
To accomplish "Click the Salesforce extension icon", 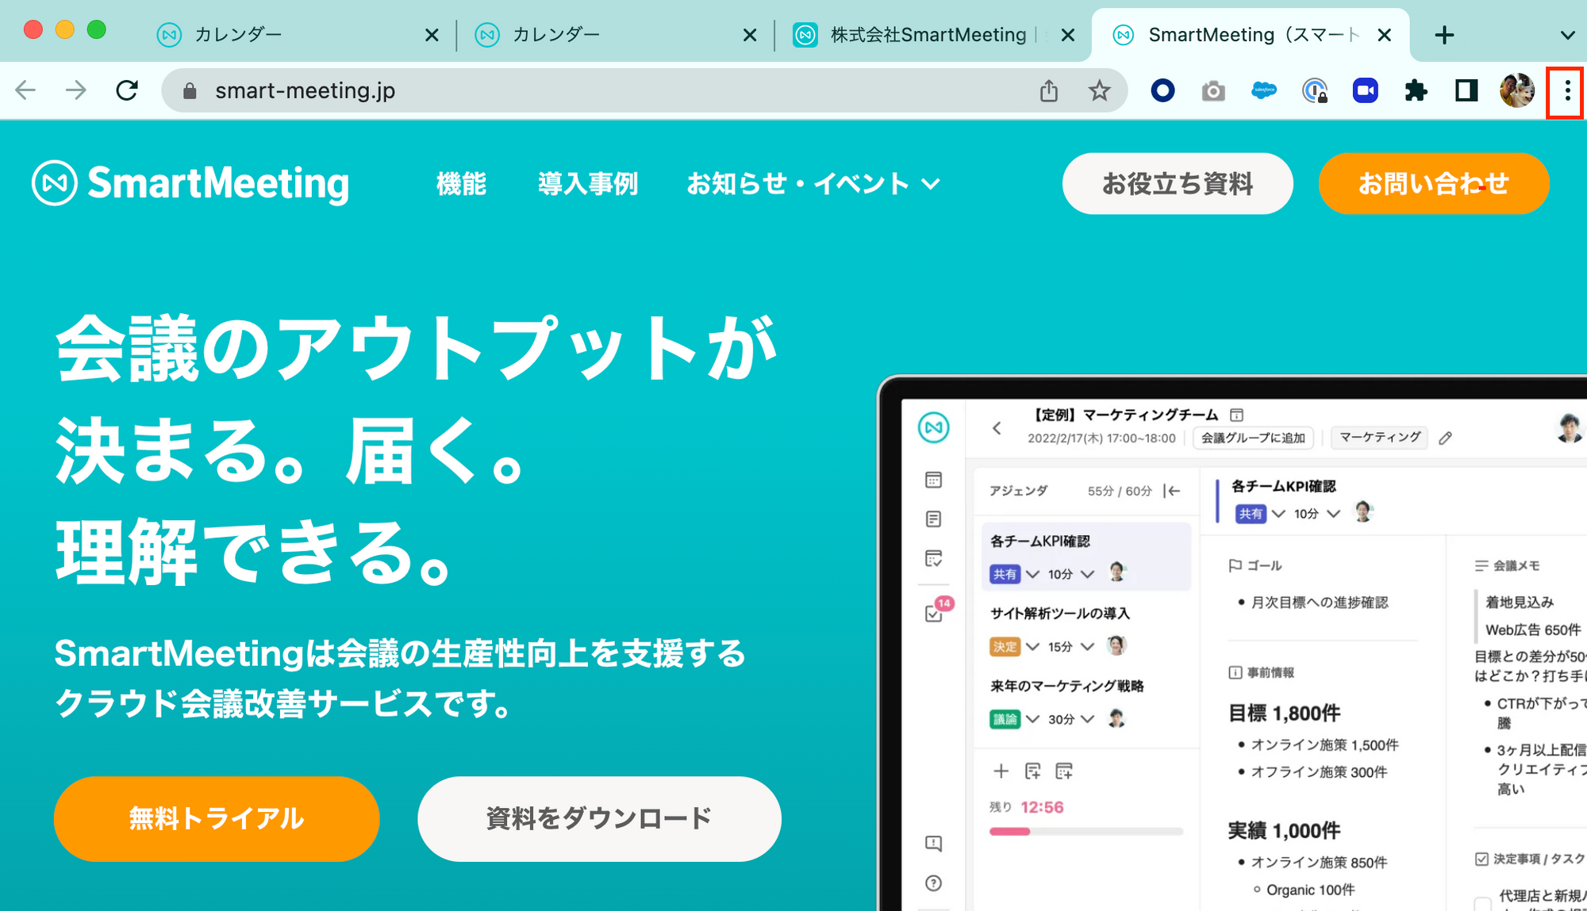I will point(1263,91).
